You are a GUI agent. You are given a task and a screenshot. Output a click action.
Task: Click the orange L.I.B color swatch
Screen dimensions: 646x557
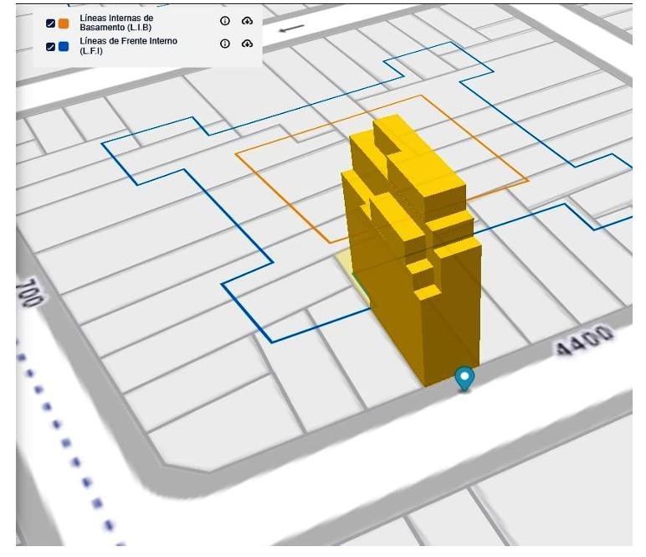point(64,23)
